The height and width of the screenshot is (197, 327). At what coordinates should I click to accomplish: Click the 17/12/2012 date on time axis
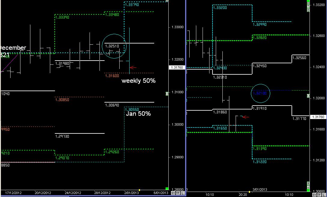click(x=13, y=193)
